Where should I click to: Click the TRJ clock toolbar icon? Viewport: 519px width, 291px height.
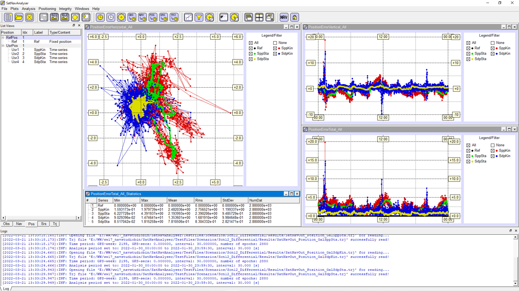tap(174, 17)
